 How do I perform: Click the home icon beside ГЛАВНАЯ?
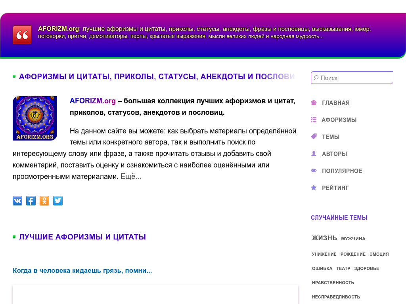314,103
